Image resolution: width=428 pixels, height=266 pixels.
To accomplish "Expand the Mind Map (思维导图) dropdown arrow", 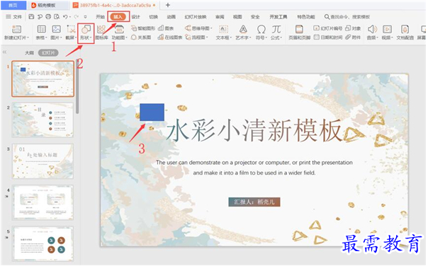I will [211, 28].
